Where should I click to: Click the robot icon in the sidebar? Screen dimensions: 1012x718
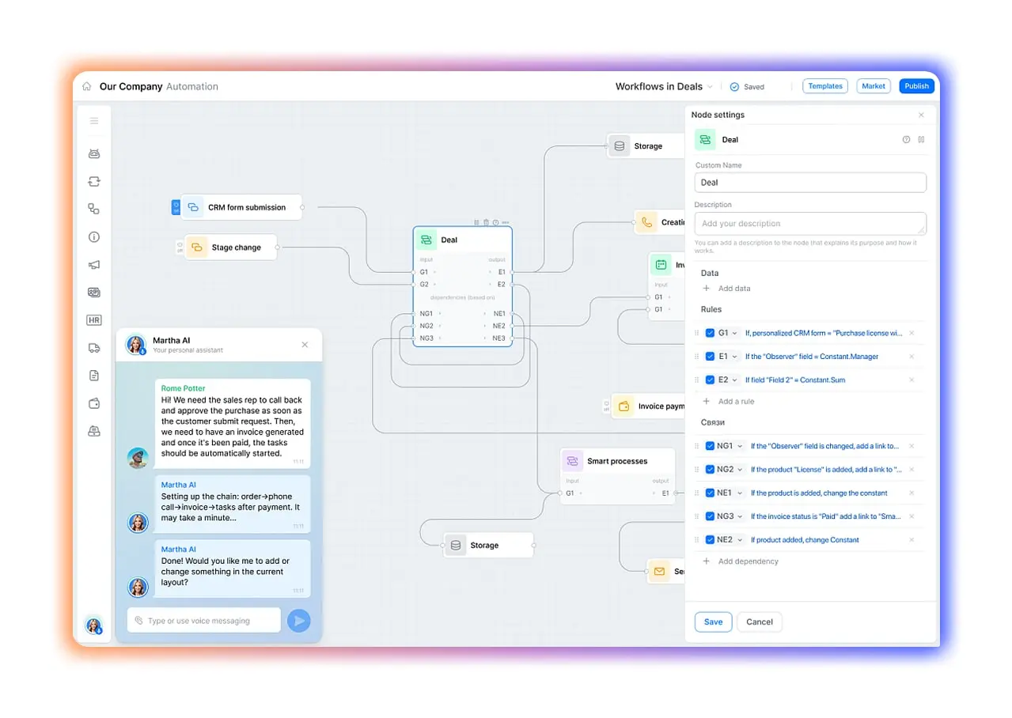click(x=94, y=154)
